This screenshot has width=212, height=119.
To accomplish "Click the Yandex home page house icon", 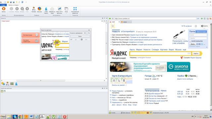I will pyautogui.click(x=113, y=26).
